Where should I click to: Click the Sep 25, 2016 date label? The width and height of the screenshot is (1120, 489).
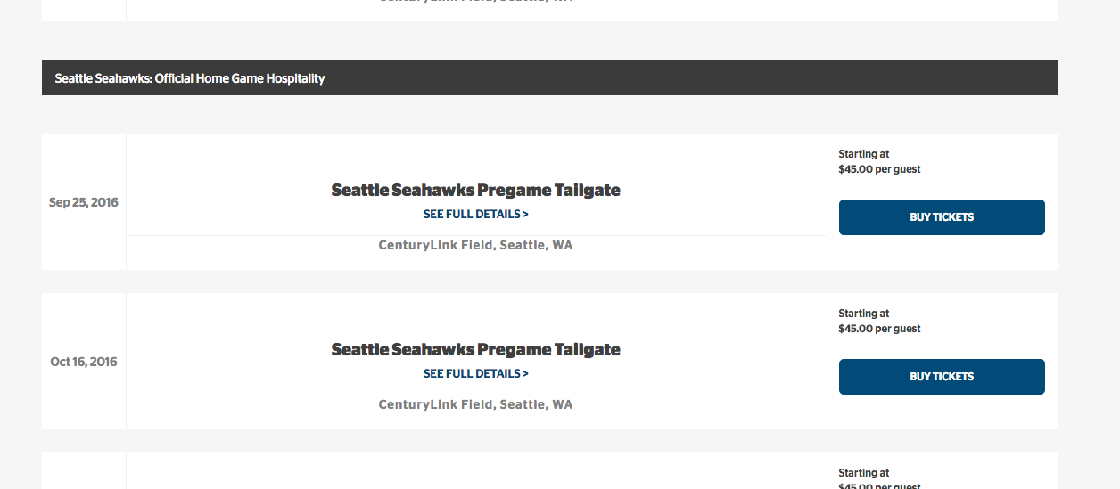(84, 202)
